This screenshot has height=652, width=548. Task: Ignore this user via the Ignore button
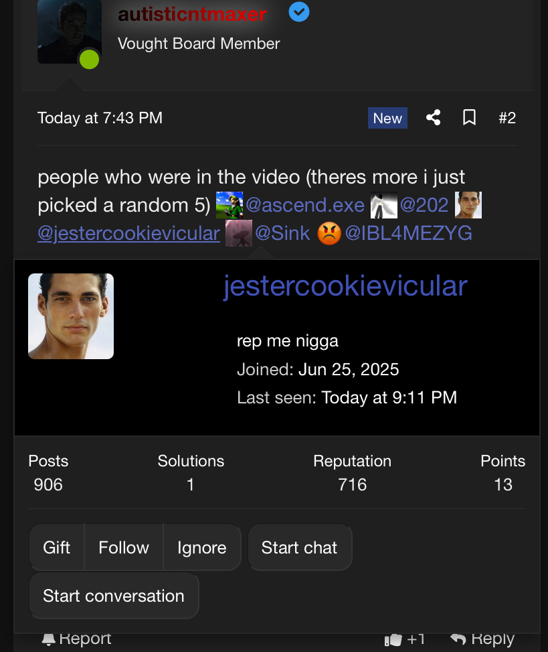[x=201, y=547]
